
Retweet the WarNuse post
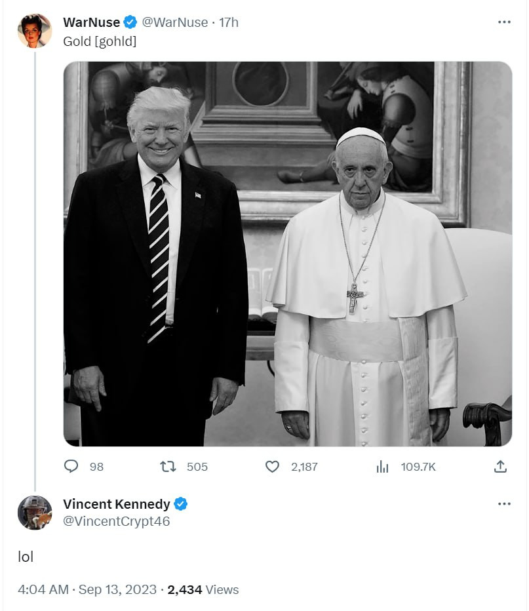tap(168, 466)
